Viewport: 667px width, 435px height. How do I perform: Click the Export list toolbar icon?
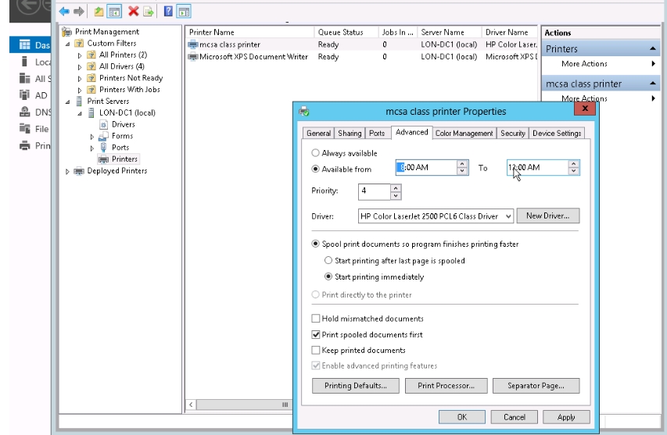(147, 12)
